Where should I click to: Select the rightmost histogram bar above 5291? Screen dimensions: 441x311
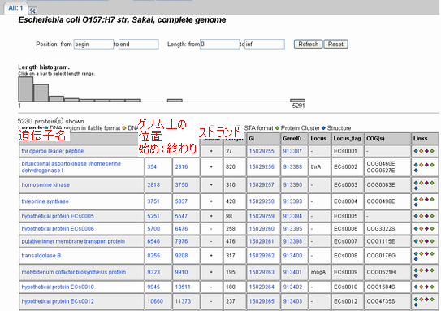(x=297, y=101)
